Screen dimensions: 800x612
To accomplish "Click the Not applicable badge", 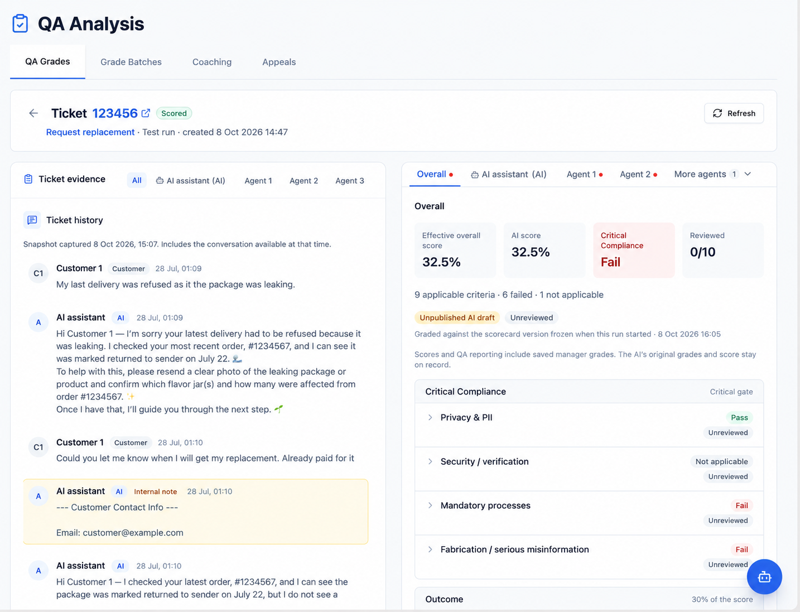I will tap(721, 461).
